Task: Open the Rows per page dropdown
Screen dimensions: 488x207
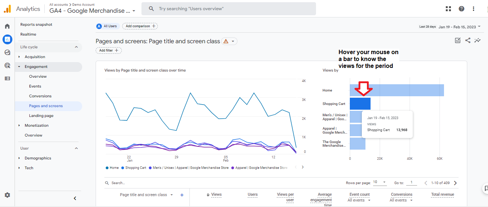Action: (379, 182)
